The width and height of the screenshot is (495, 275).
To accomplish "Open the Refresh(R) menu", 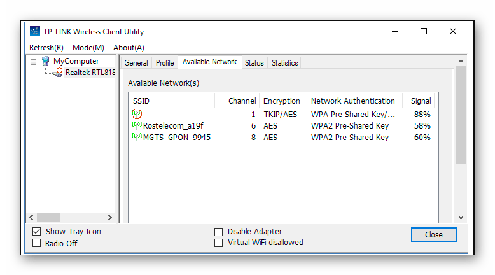I will [x=46, y=48].
